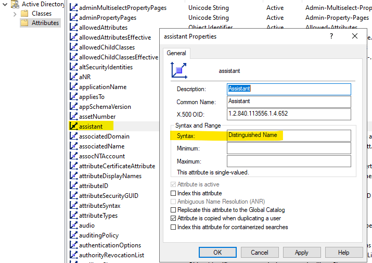Image resolution: width=372 pixels, height=263 pixels.
Task: Click the applicationName attribute icon
Action: [x=73, y=87]
